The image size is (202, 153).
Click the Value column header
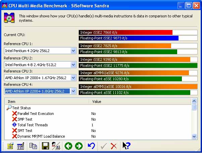[x=140, y=102]
